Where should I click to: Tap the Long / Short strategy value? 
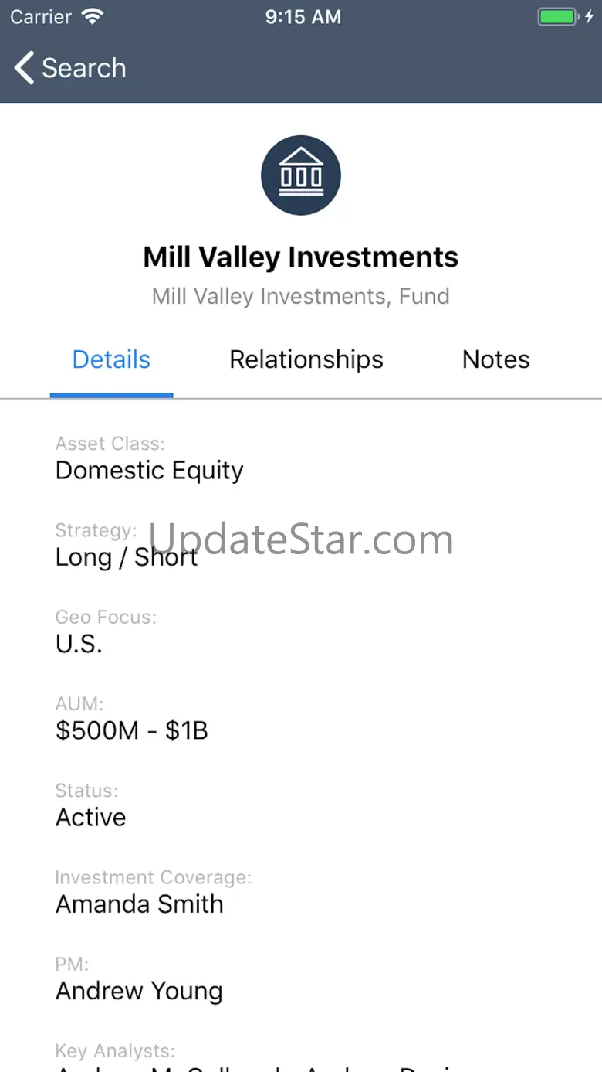coord(127,557)
